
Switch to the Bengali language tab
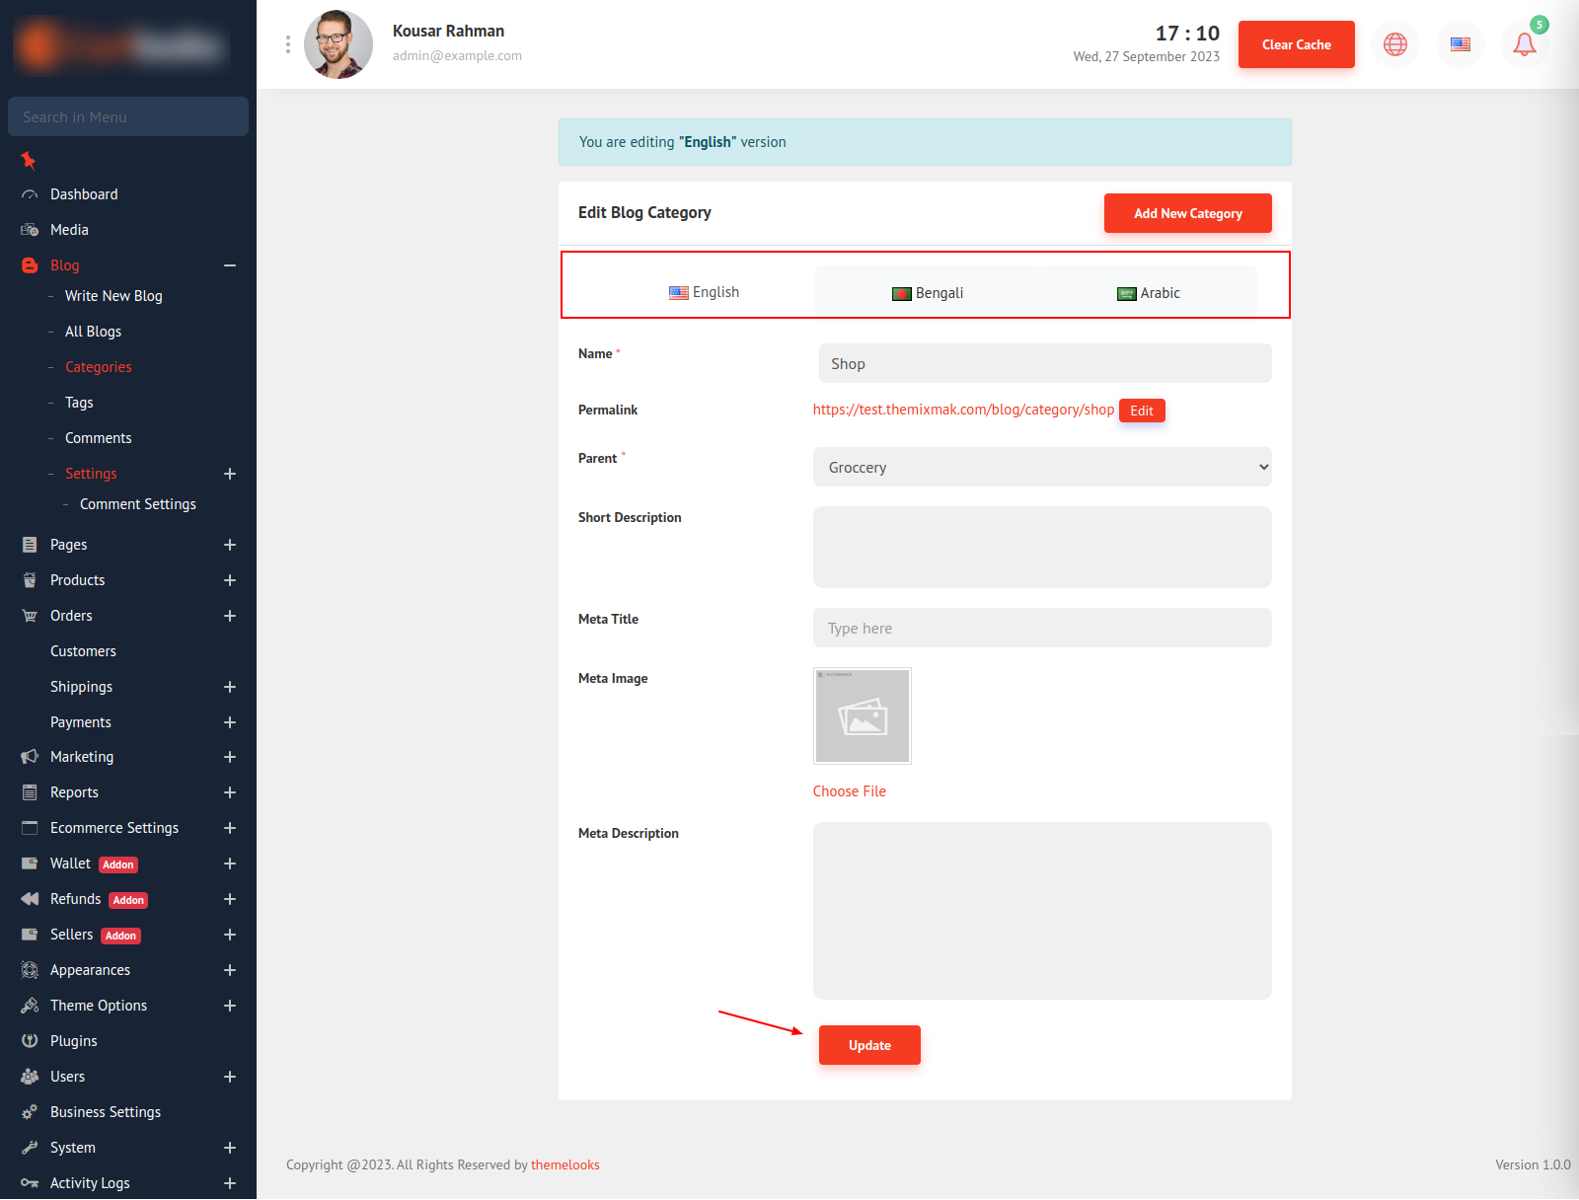pos(928,293)
